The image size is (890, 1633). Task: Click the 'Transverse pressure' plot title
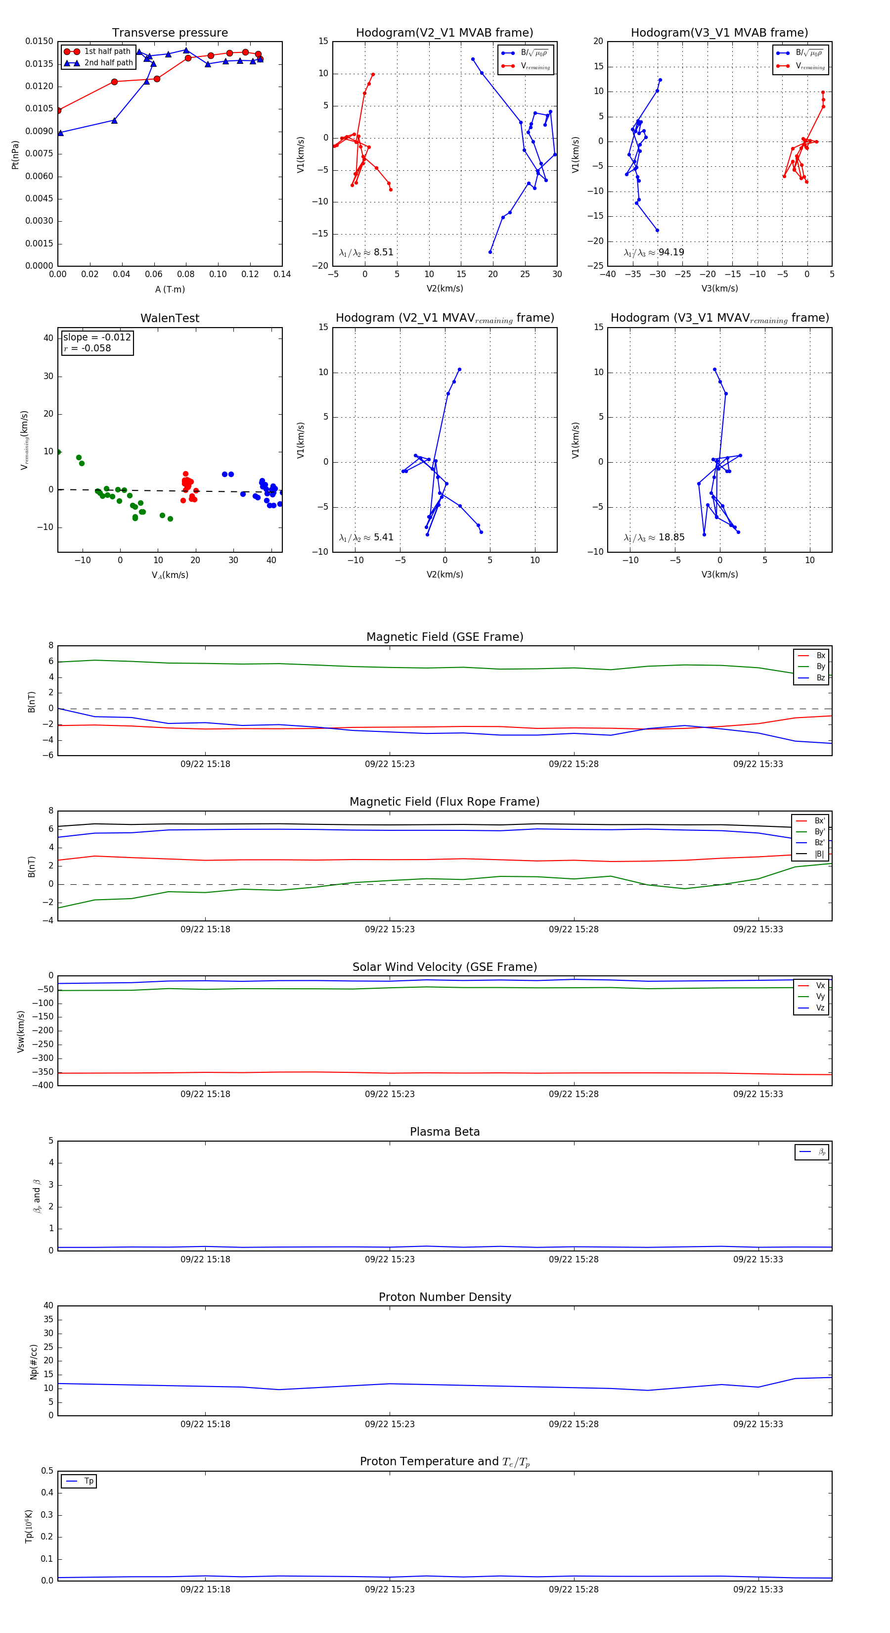point(170,33)
